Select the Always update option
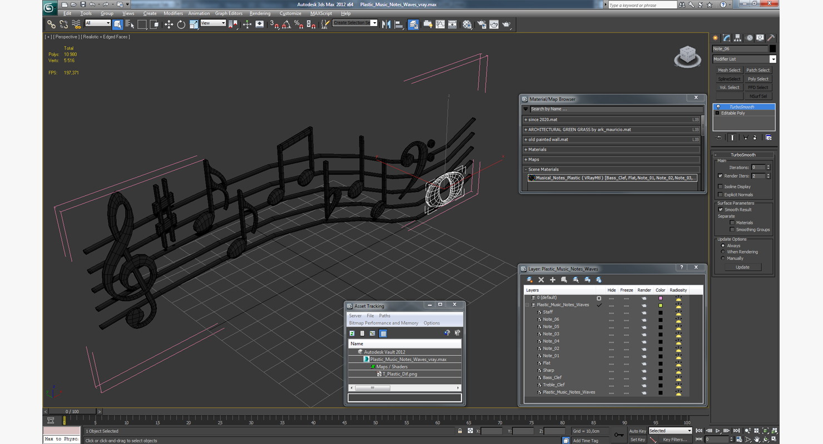Screen dimensions: 823x444 coord(723,245)
